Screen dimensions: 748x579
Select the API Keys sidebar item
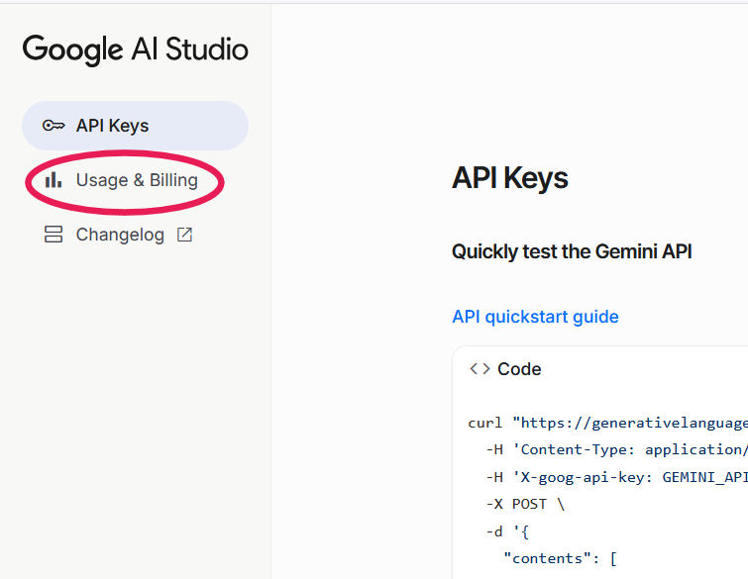(x=135, y=126)
